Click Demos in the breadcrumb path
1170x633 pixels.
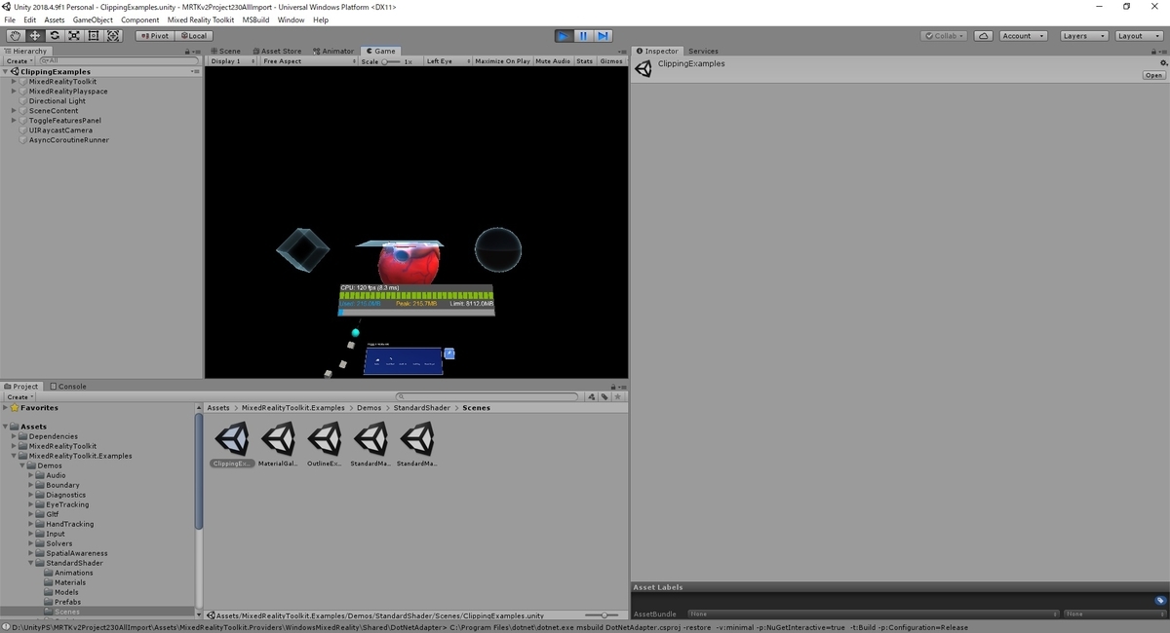(369, 408)
